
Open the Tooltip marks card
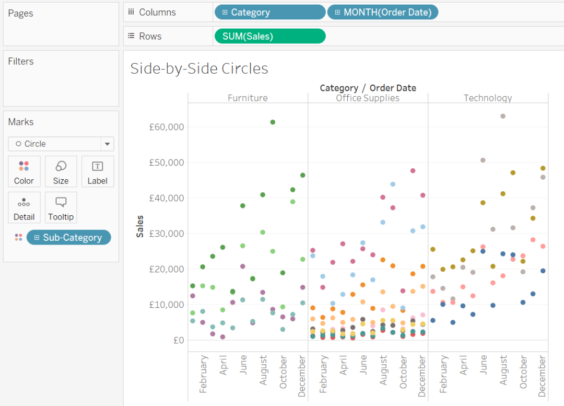[61, 207]
